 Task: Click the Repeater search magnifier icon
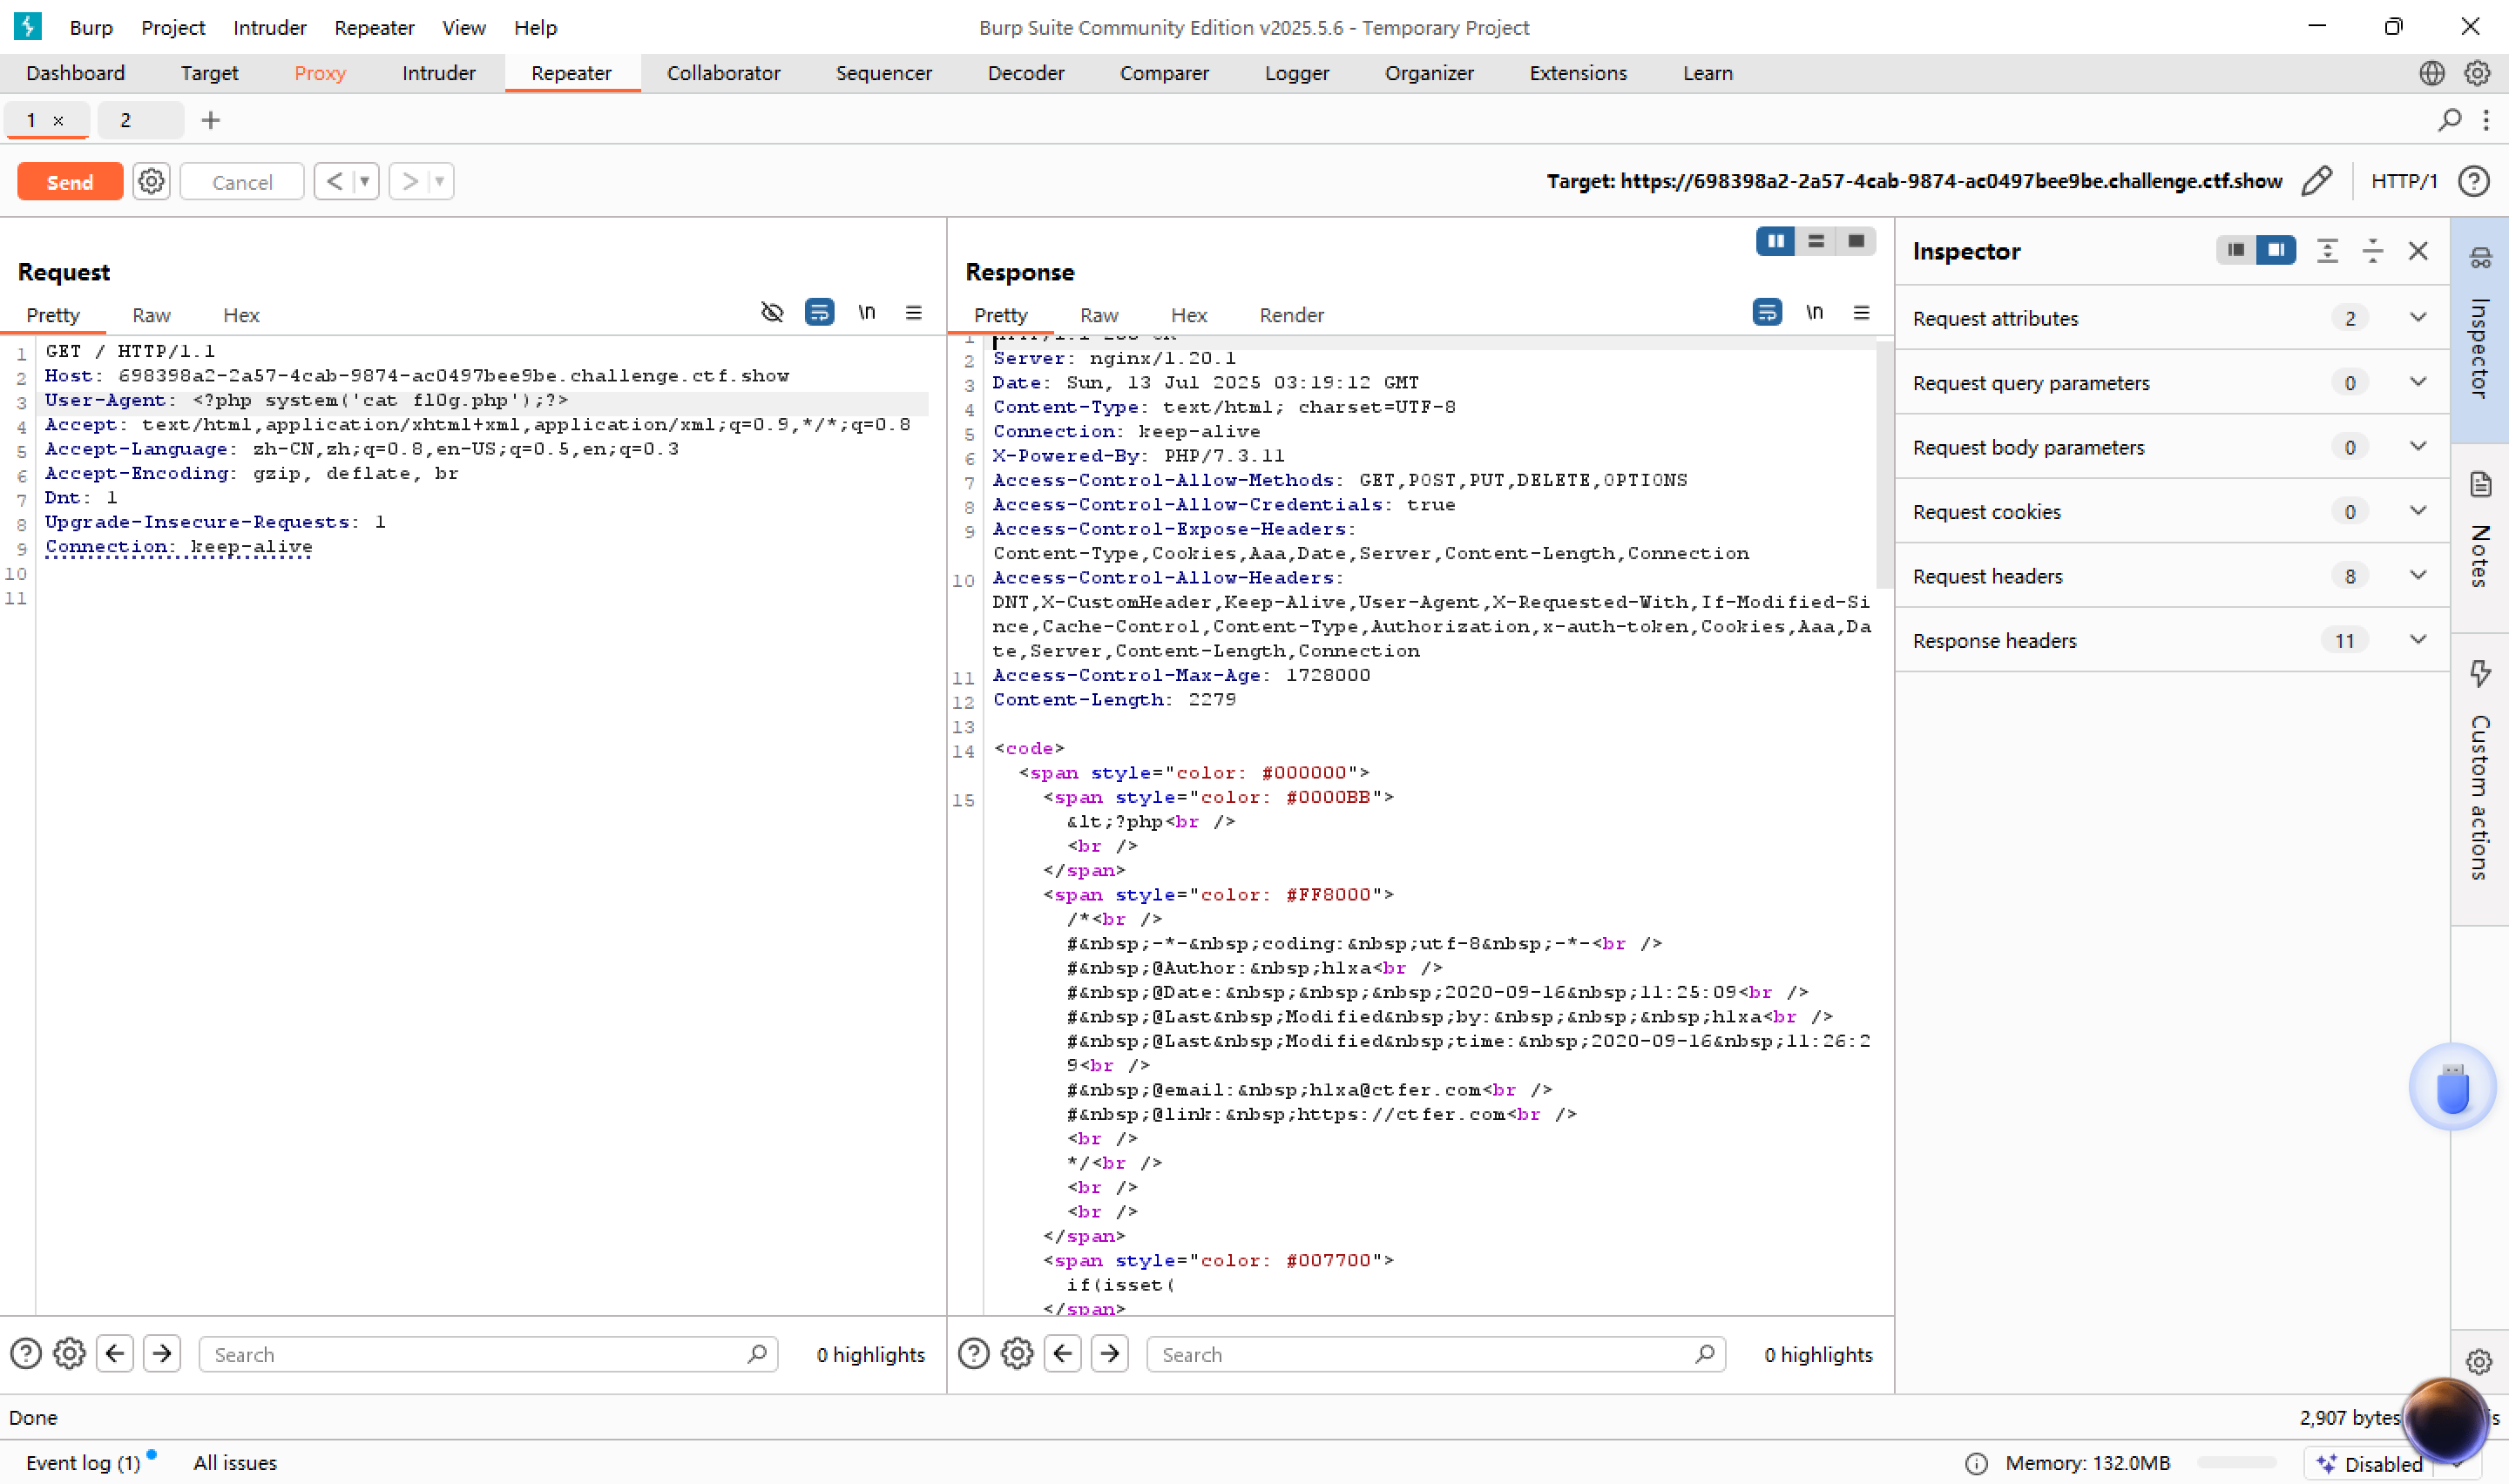(2449, 120)
